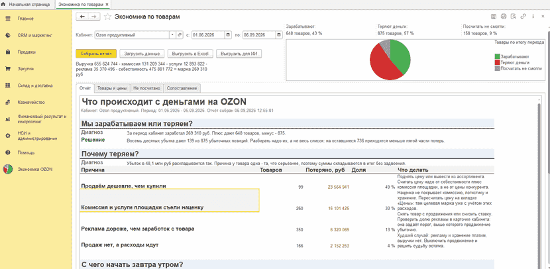Open the Закупки cart icon
550x269 pixels.
(8, 69)
